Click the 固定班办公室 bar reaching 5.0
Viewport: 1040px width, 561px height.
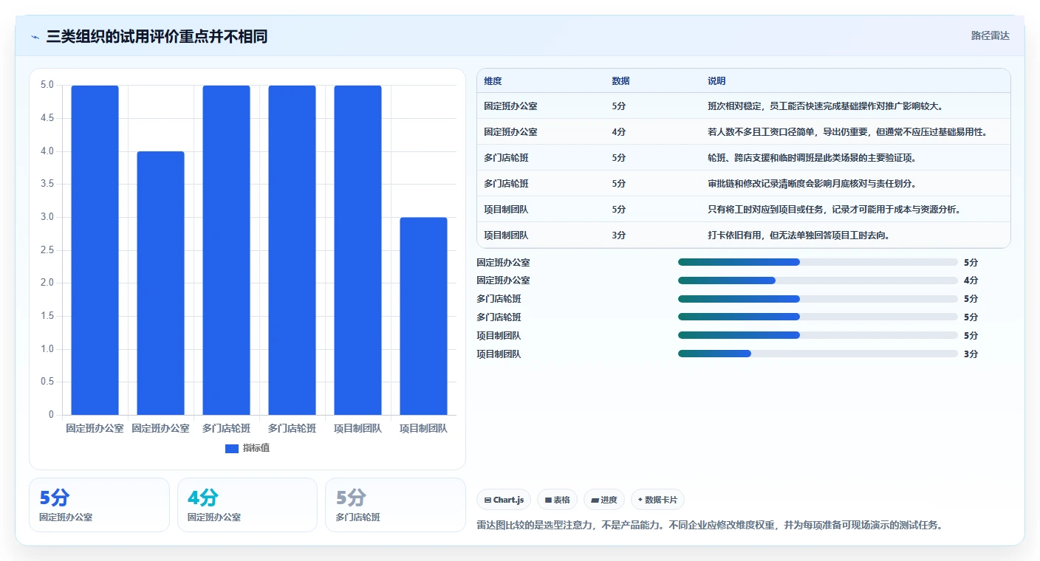pos(95,250)
